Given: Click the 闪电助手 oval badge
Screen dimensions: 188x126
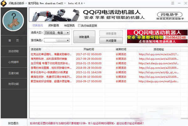Looking at the screenshot, I should point(170,15).
